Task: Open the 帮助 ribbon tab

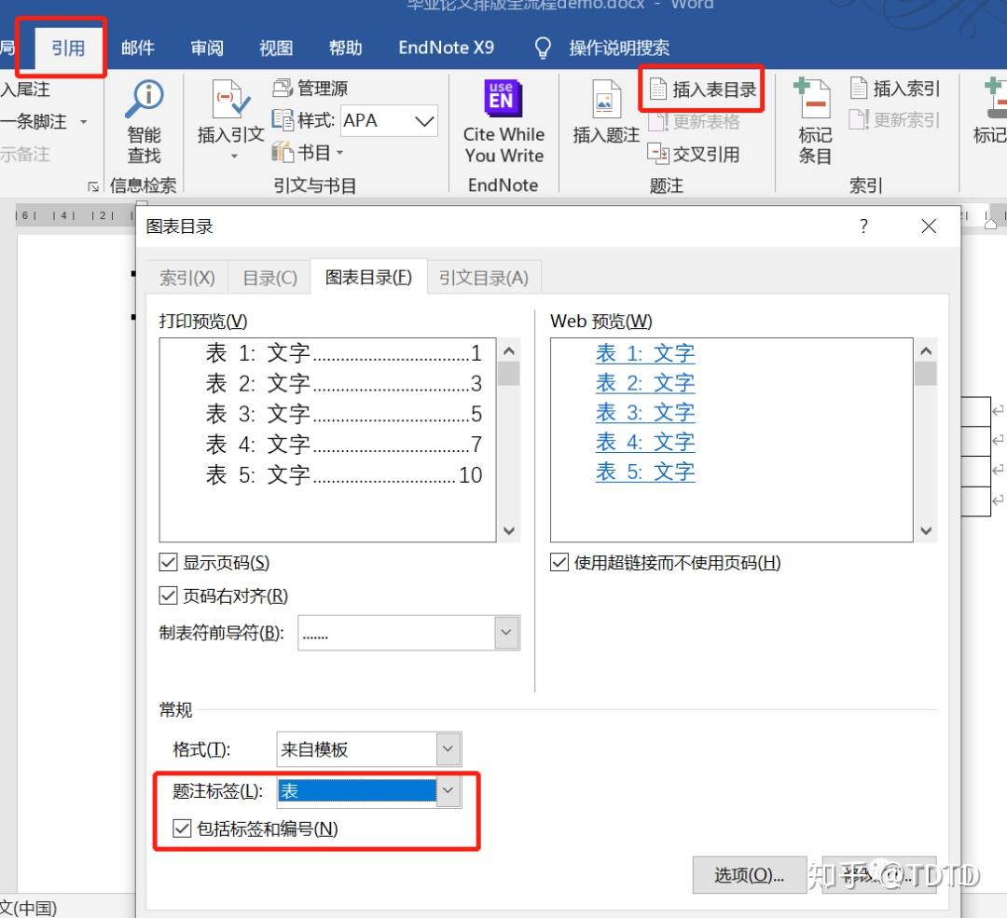Action: click(x=346, y=48)
